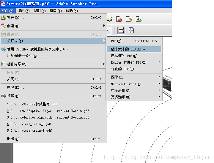Open recent file 3 Adaptive Algorith...pdf
The image size is (214, 163).
coord(53,117)
